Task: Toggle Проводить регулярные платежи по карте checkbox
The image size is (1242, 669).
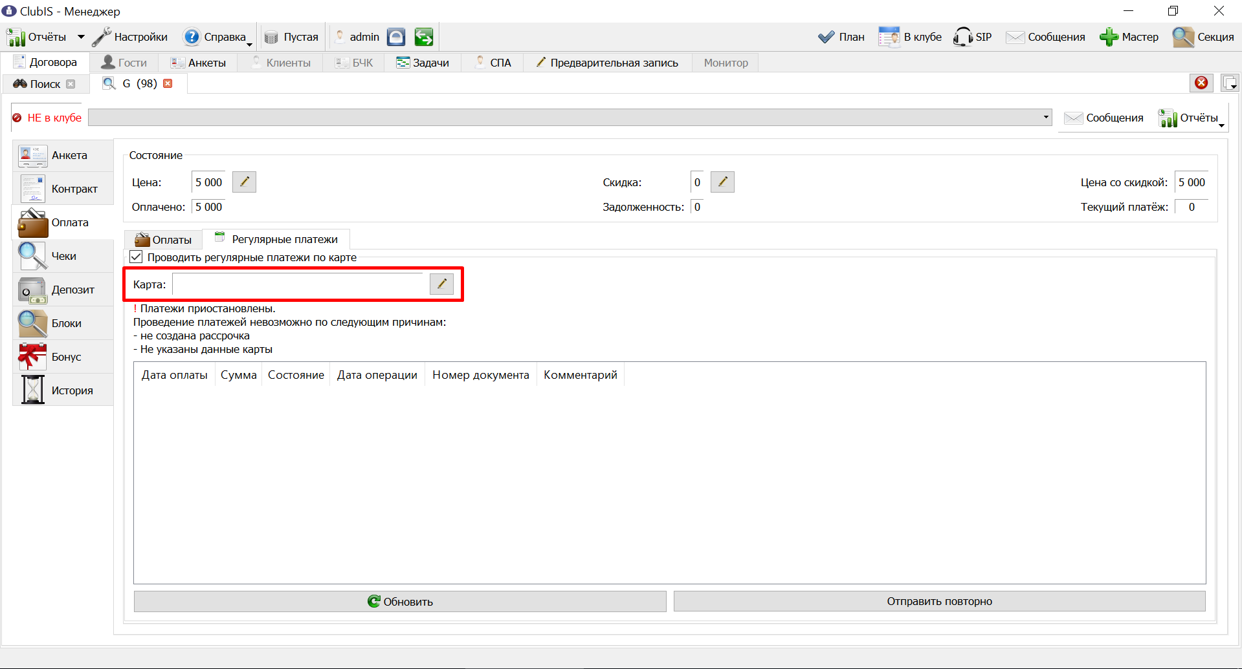Action: click(136, 257)
